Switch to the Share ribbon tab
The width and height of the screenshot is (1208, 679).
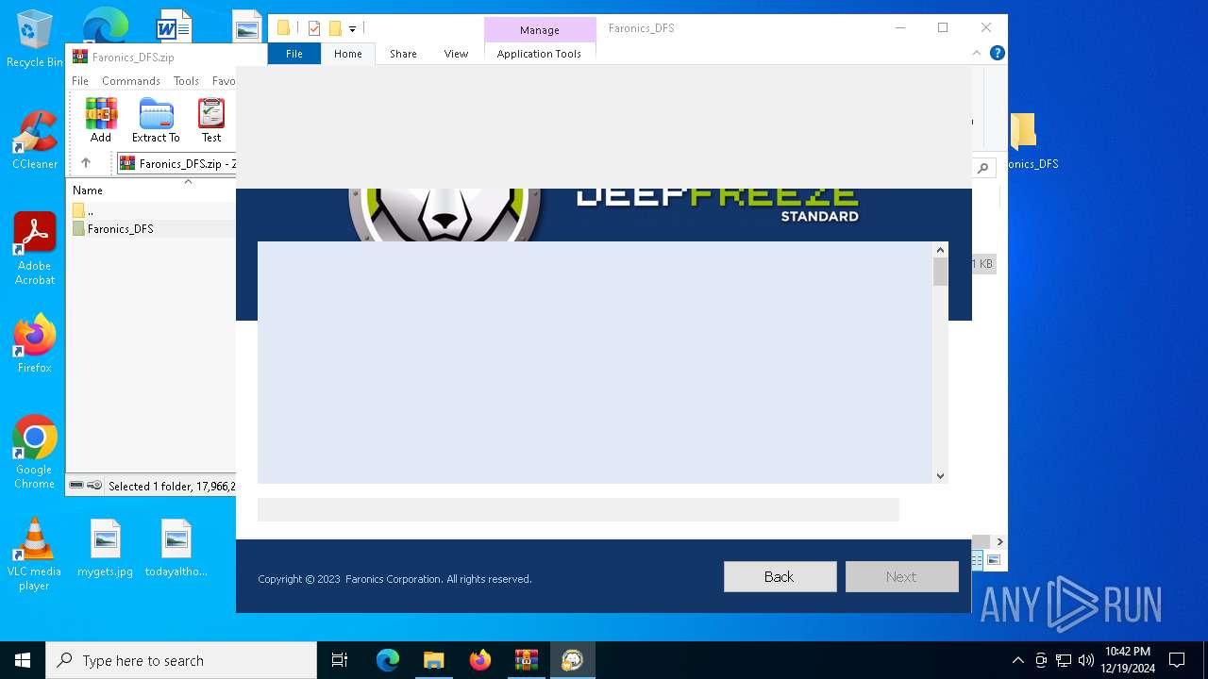coord(403,54)
